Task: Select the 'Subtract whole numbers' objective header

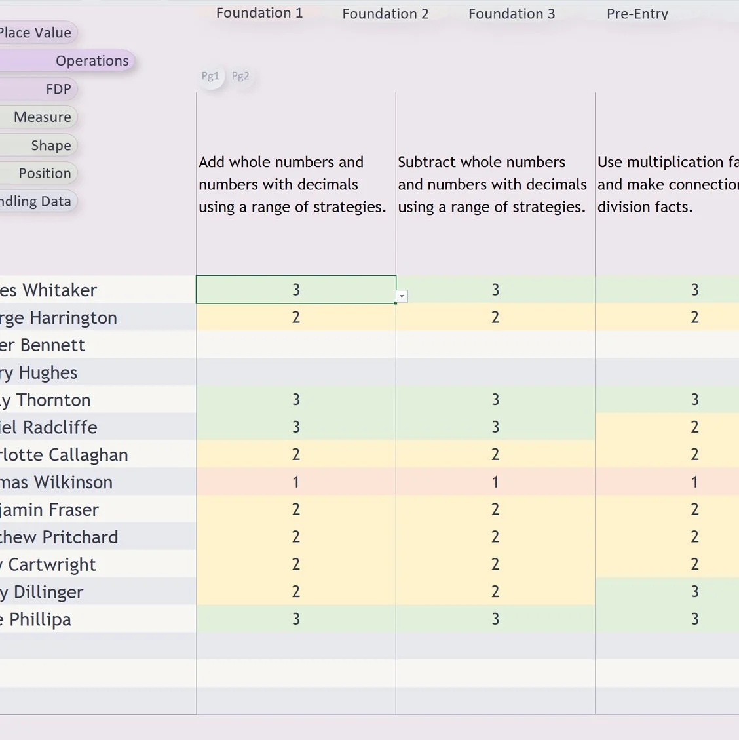Action: tap(495, 184)
